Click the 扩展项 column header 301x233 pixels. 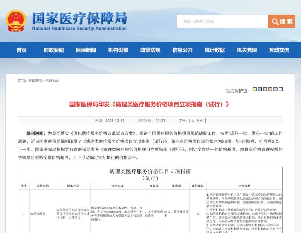click(177, 186)
